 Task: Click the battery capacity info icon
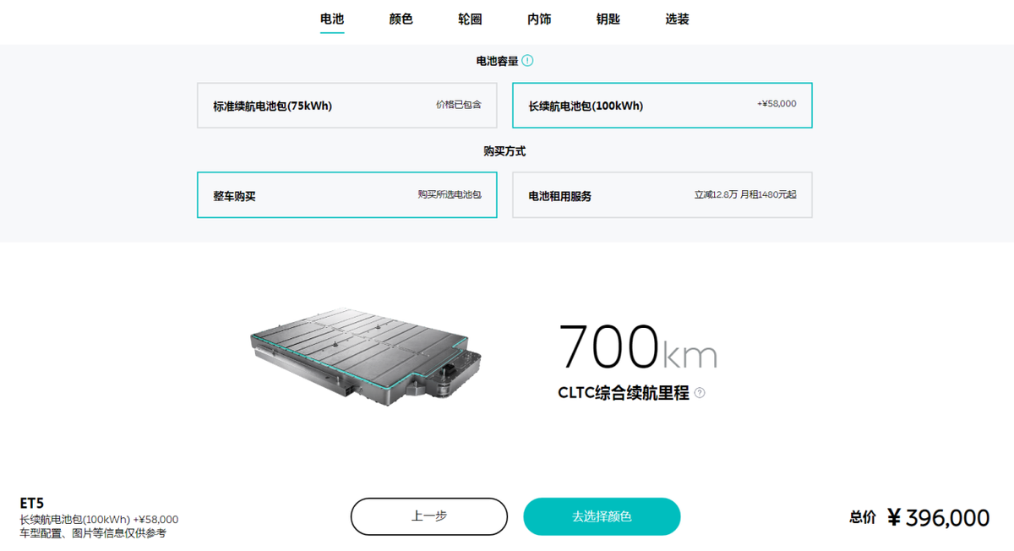click(528, 61)
